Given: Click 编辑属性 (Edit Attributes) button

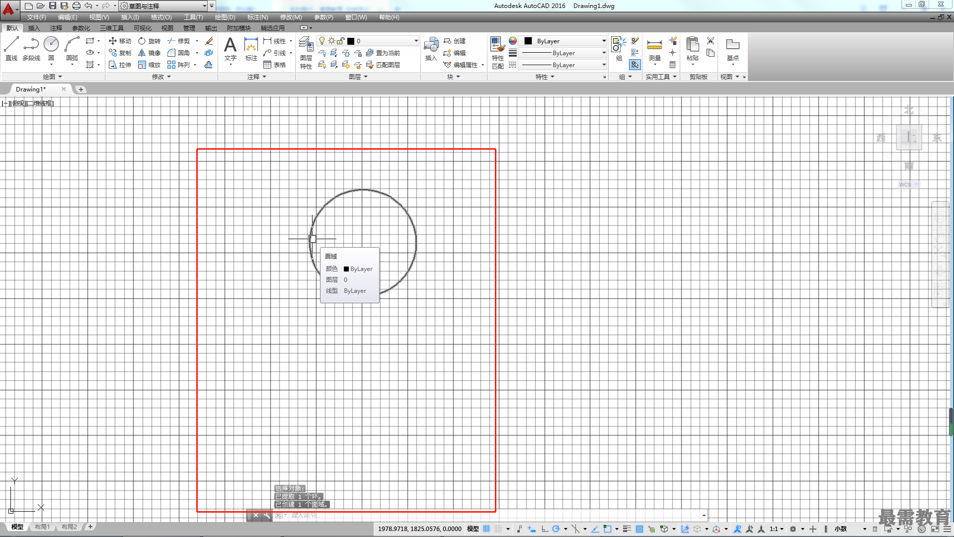Looking at the screenshot, I should pos(461,65).
